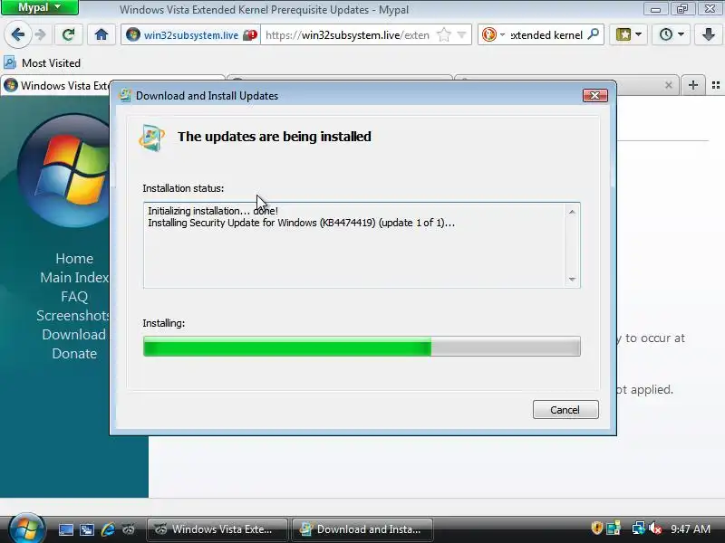Open the Download sidebar link
This screenshot has height=543, width=725.
pyautogui.click(x=73, y=334)
